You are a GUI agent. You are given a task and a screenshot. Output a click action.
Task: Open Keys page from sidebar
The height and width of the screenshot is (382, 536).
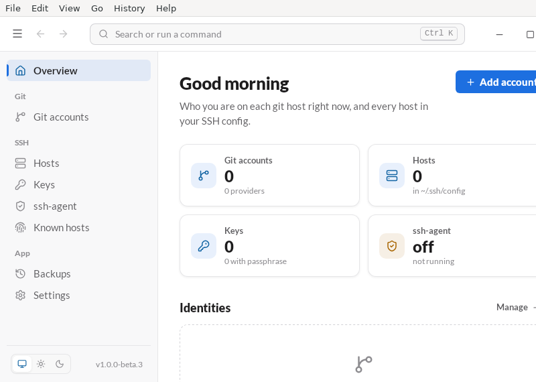pyautogui.click(x=78, y=185)
